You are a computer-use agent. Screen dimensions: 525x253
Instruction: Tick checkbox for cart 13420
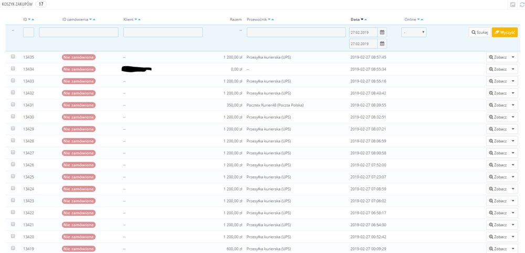point(13,236)
